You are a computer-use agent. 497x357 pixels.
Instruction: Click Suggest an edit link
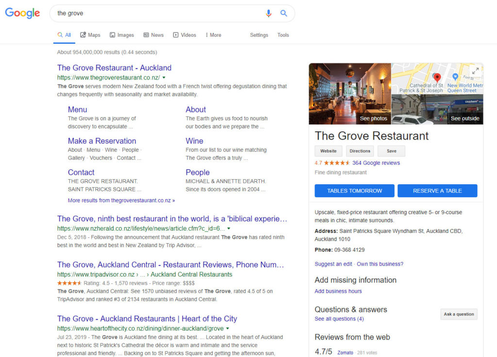tap(333, 264)
